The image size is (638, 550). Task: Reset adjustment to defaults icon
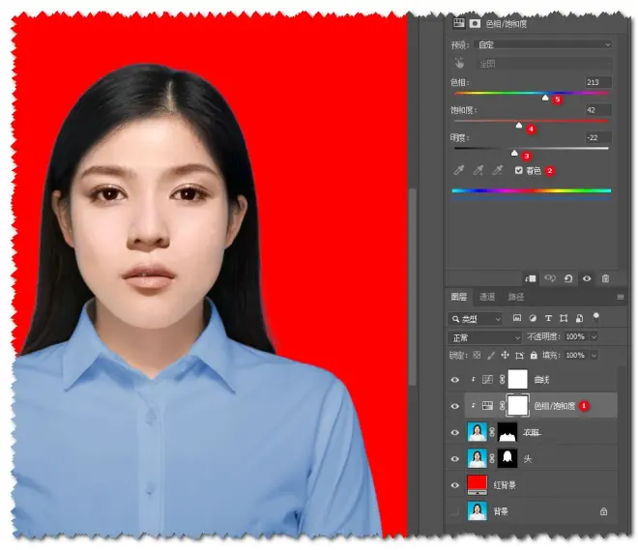coord(568,278)
